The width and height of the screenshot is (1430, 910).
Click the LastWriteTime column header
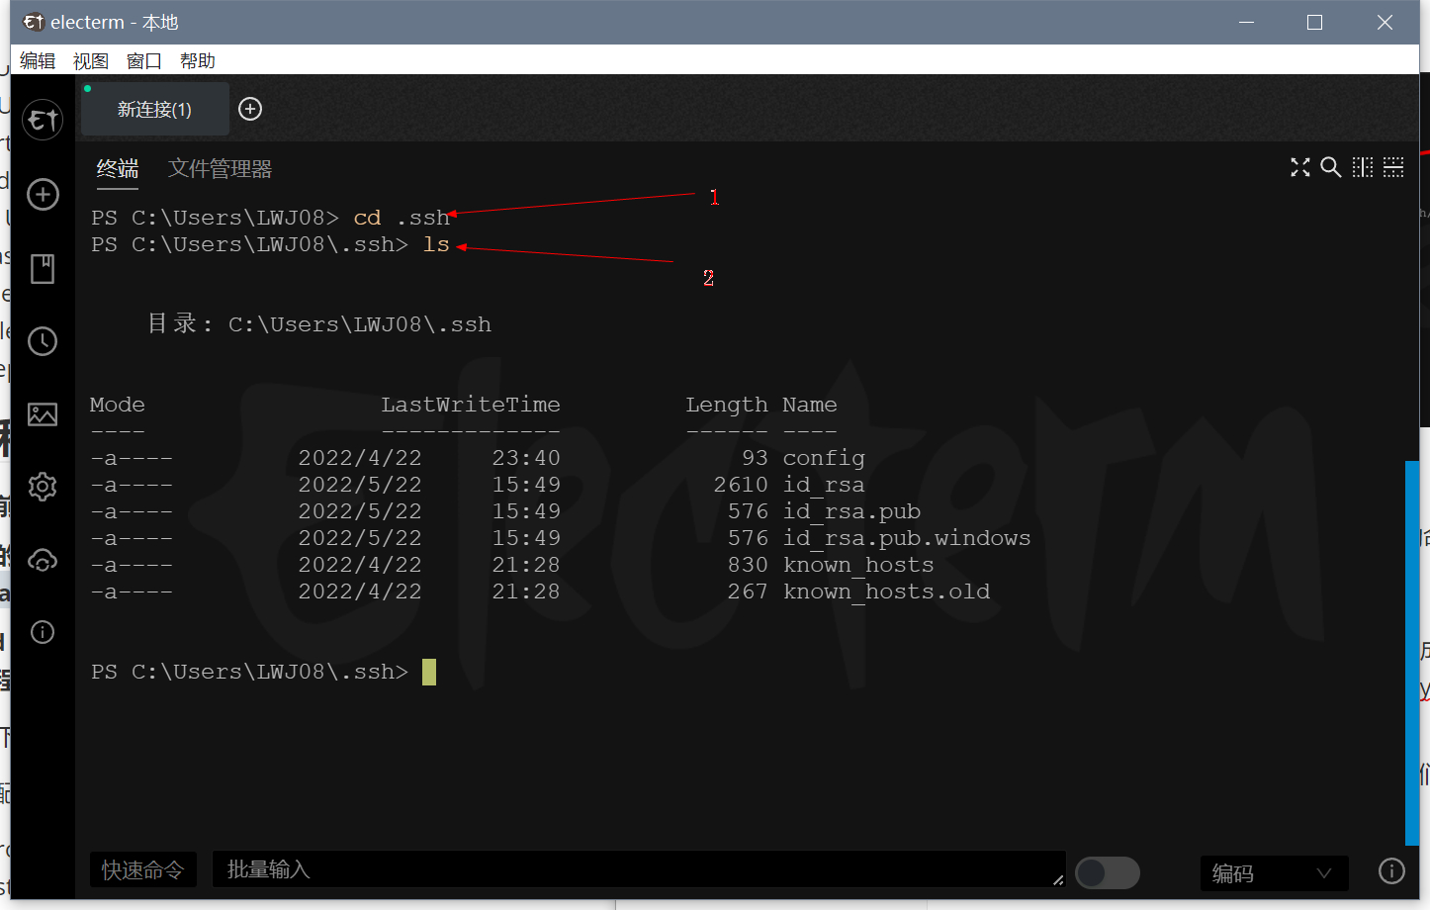tap(471, 405)
